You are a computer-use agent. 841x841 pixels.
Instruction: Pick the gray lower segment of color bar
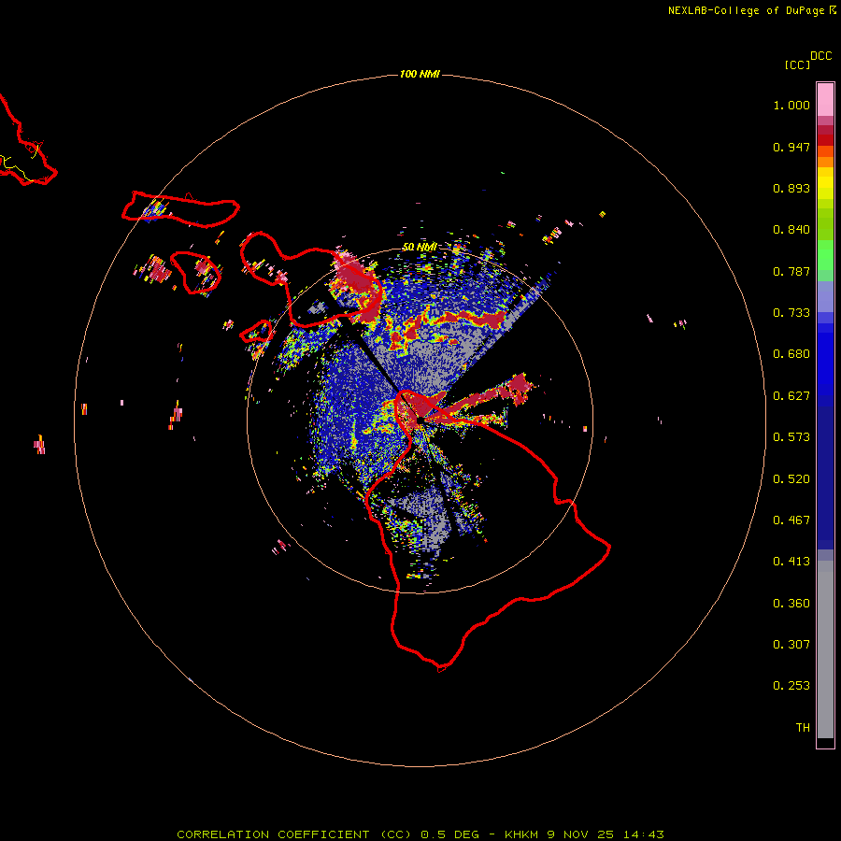pyautogui.click(x=825, y=649)
